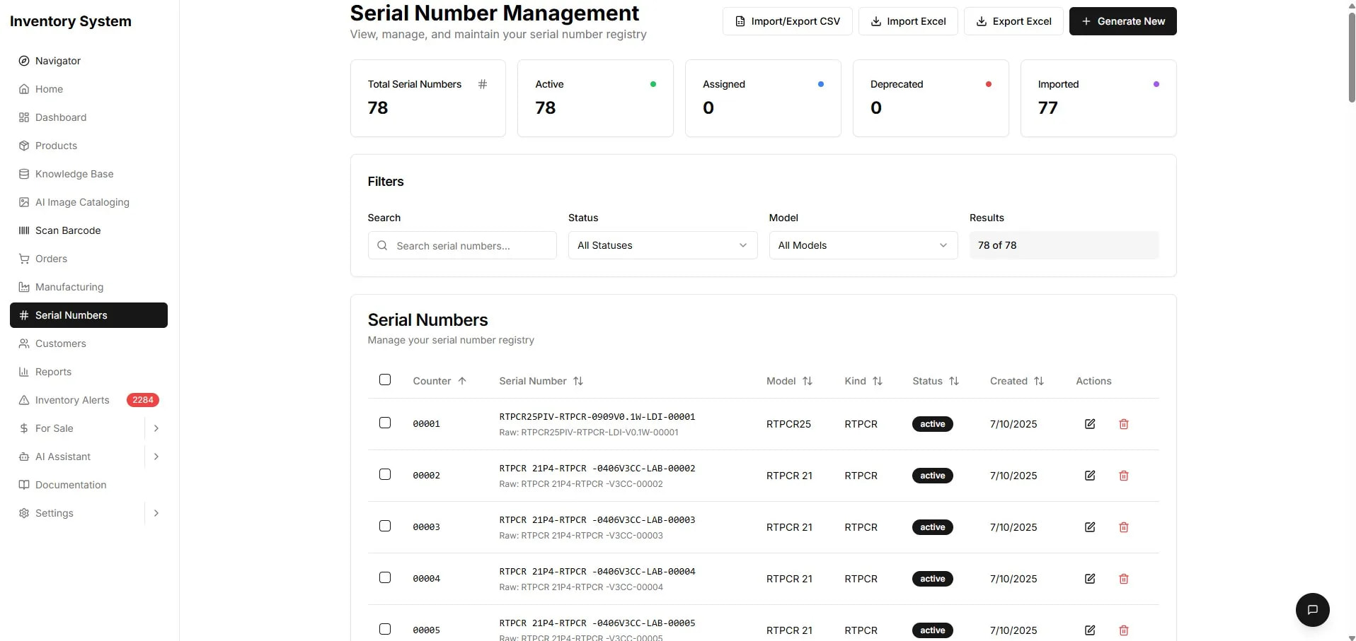This screenshot has height=641, width=1356.
Task: Click serial RTPCR25PIV-RTPCR-0909V0.1W-LDI-00001
Action: coord(597,417)
